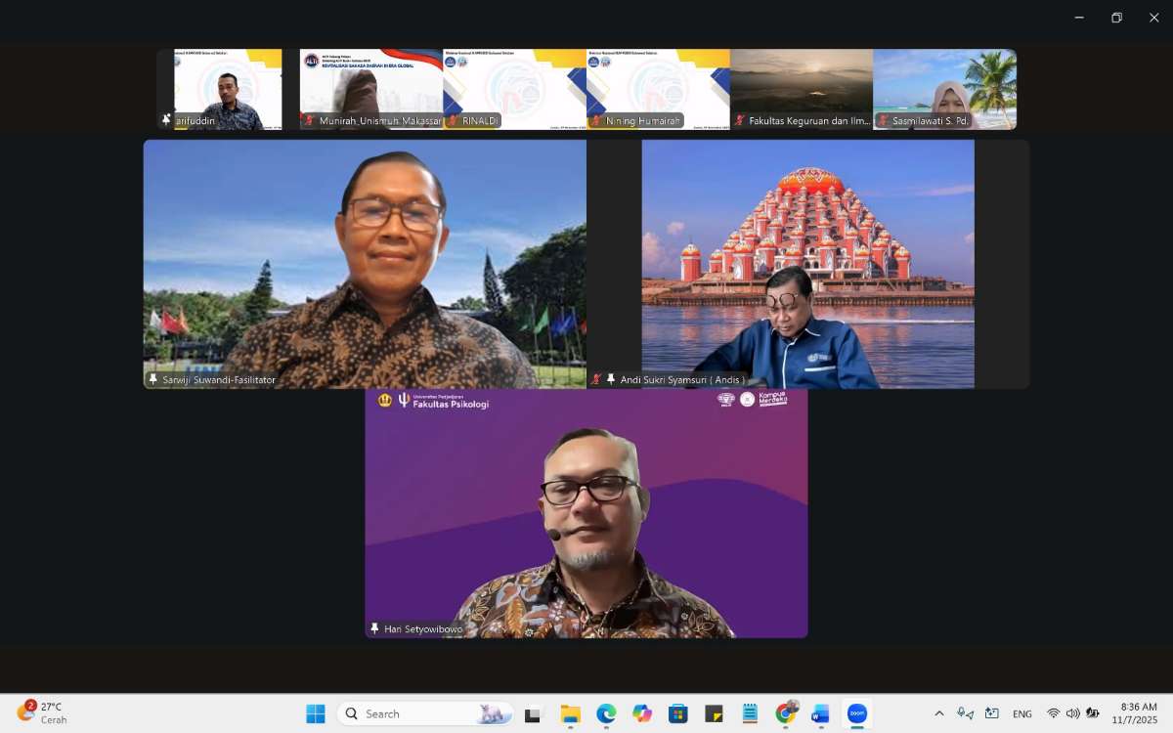Open Microsoft Store from the taskbar
Image resolution: width=1173 pixels, height=733 pixels.
tap(677, 713)
